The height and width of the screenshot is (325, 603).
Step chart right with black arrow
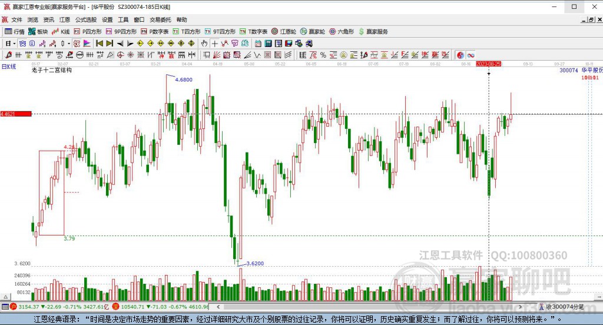130,44
